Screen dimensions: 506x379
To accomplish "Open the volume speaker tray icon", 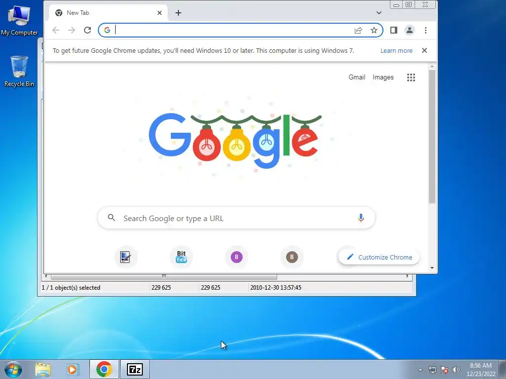I will click(x=456, y=370).
